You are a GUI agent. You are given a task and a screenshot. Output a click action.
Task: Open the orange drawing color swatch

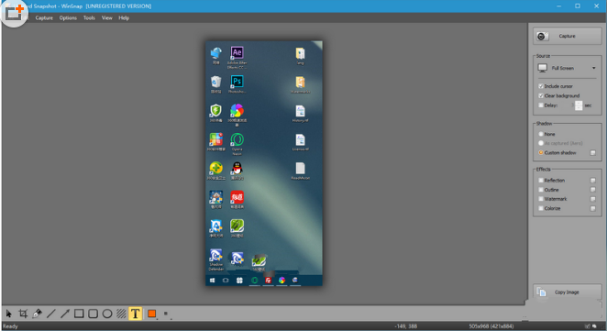(x=152, y=314)
